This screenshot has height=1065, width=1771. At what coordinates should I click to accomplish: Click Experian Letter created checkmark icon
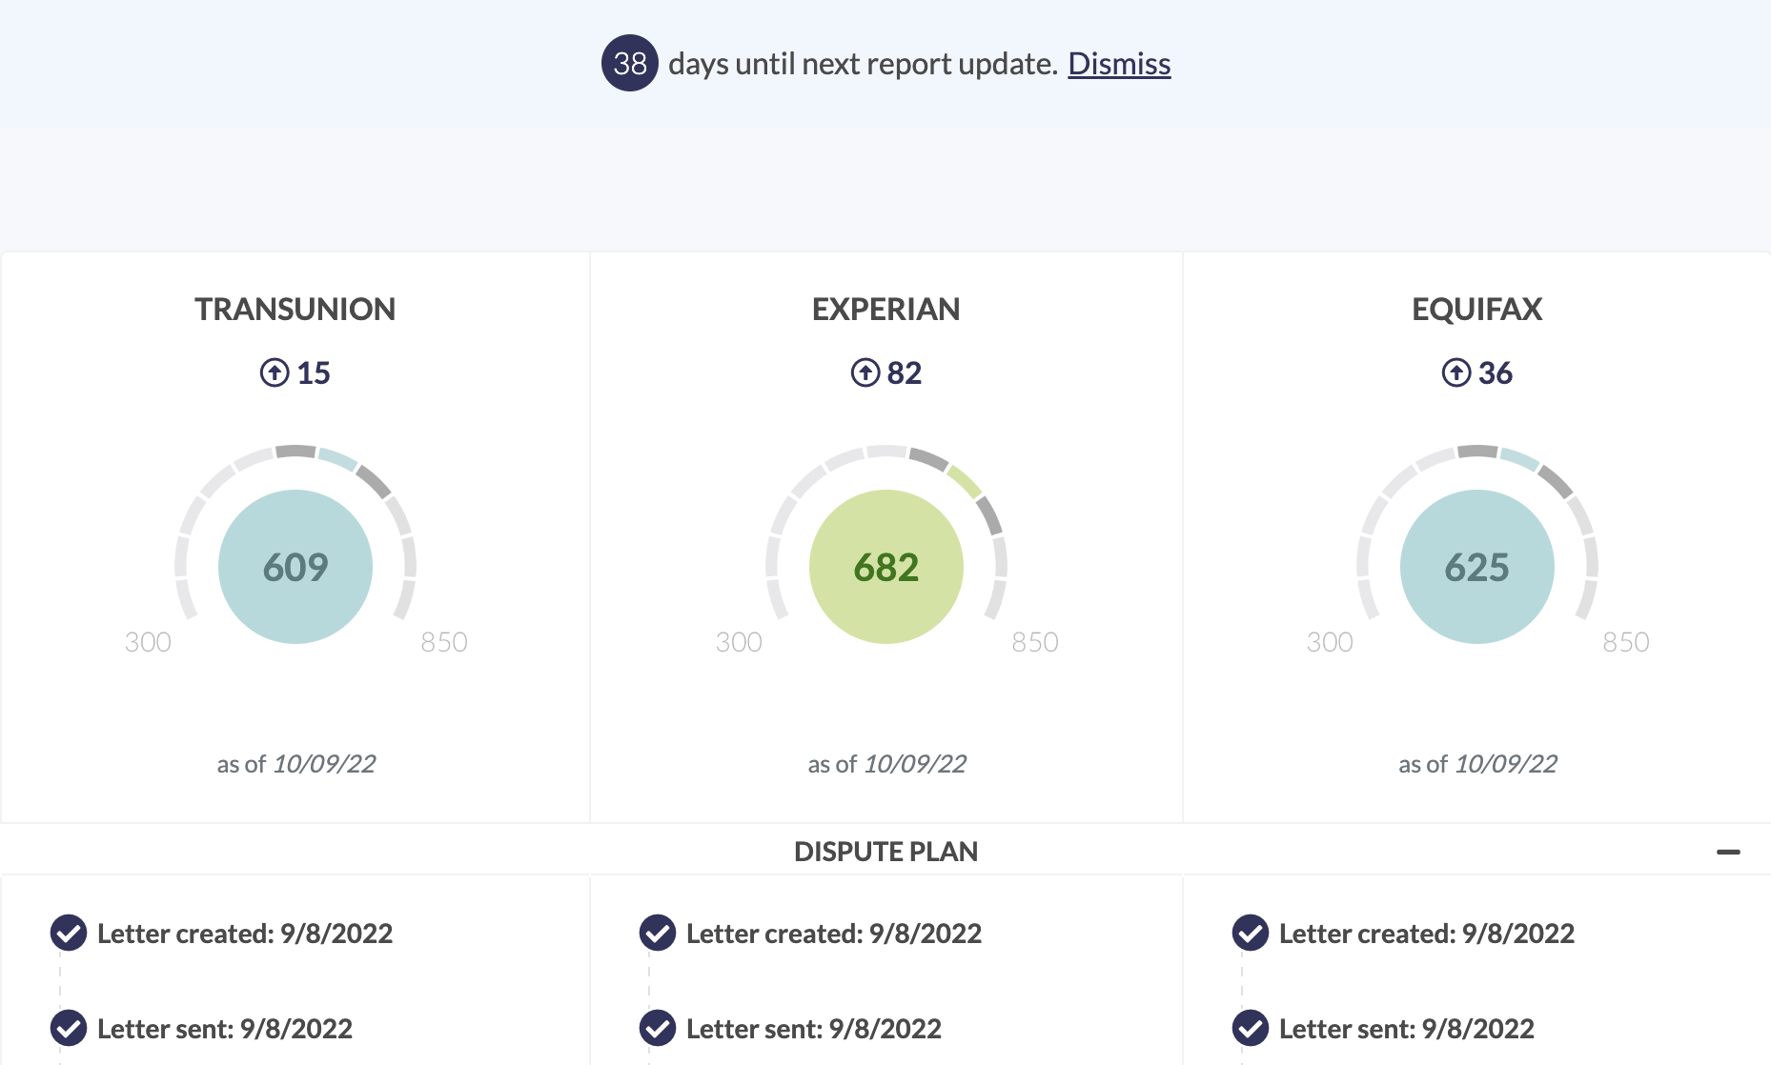point(658,934)
